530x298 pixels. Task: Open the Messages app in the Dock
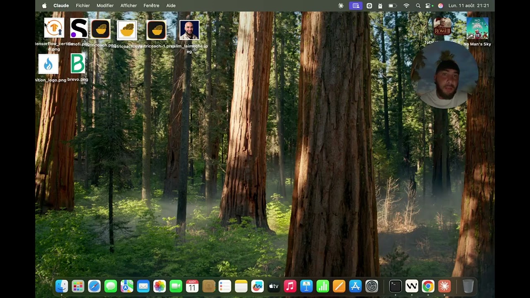tap(111, 286)
